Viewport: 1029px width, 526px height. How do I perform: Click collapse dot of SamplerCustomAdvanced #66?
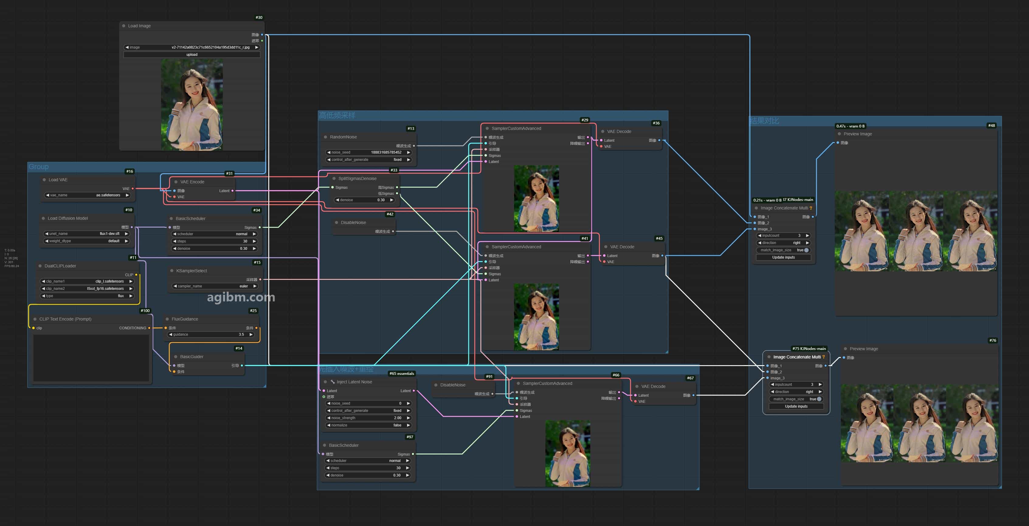pyautogui.click(x=519, y=384)
